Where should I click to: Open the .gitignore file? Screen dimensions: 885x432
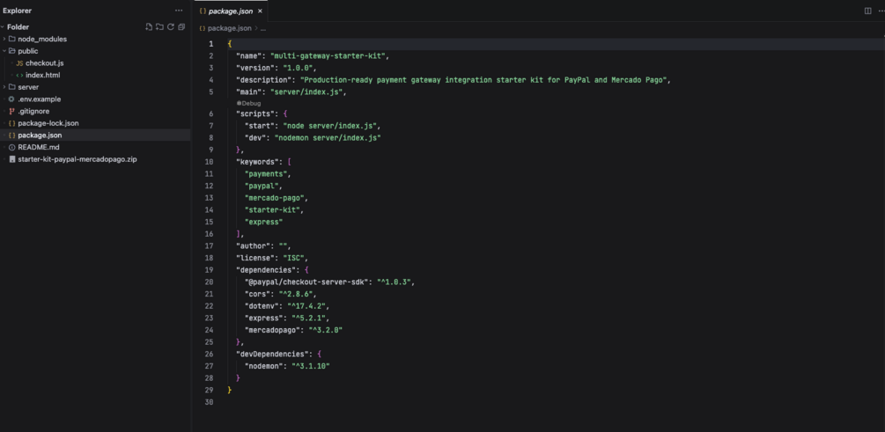coord(33,111)
